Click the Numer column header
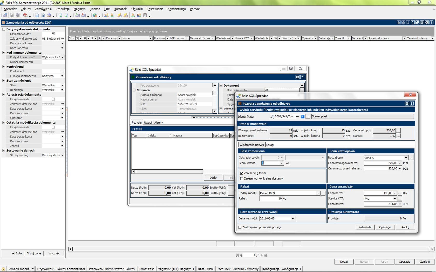Viewport: 436px width, 272px height. (x=137, y=38)
